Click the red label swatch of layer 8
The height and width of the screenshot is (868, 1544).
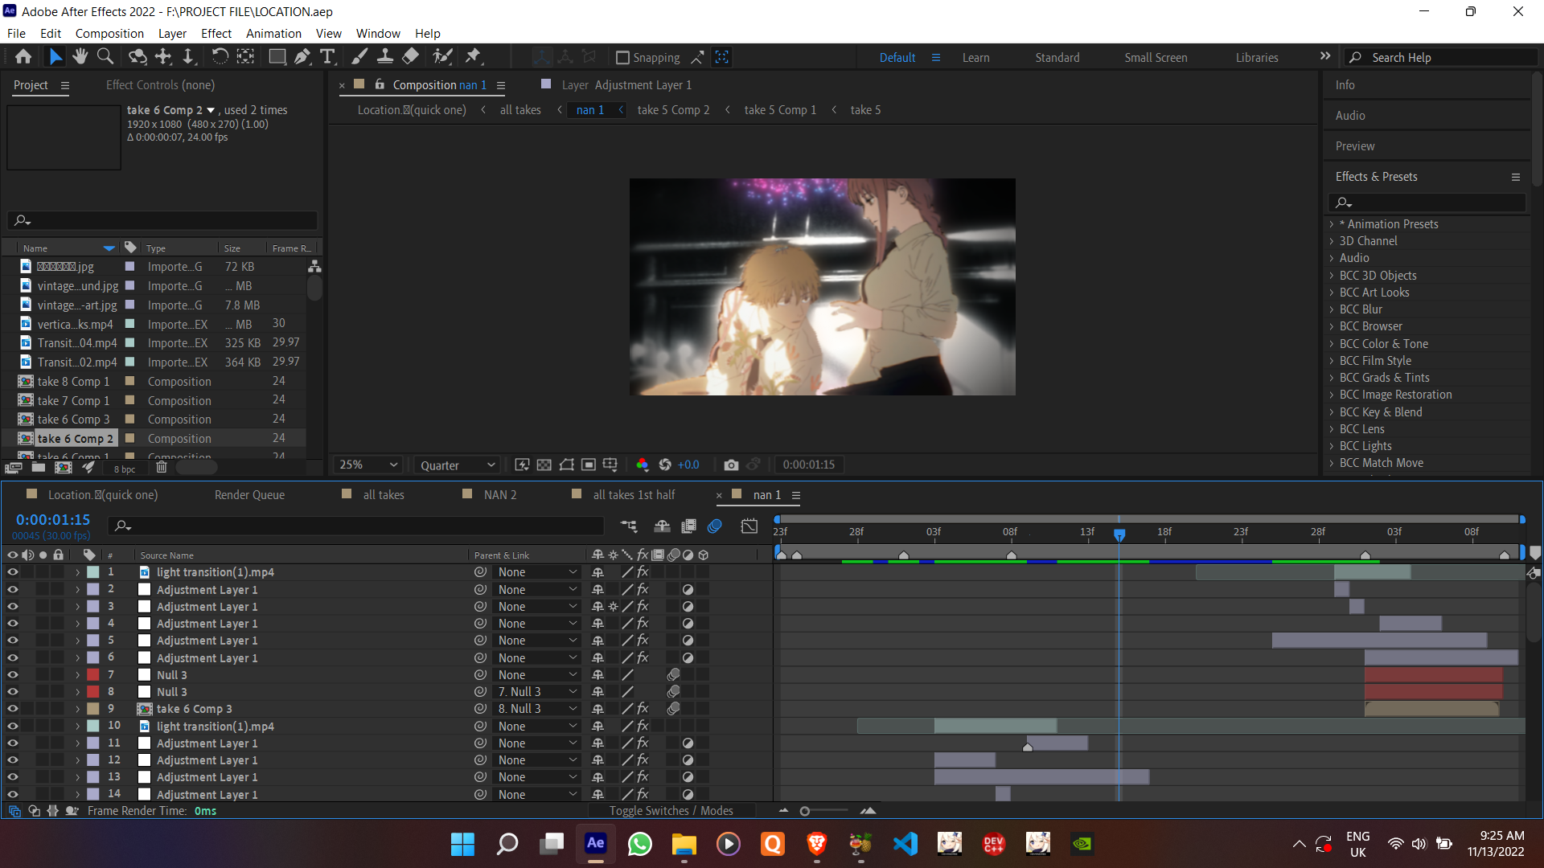[x=93, y=692]
